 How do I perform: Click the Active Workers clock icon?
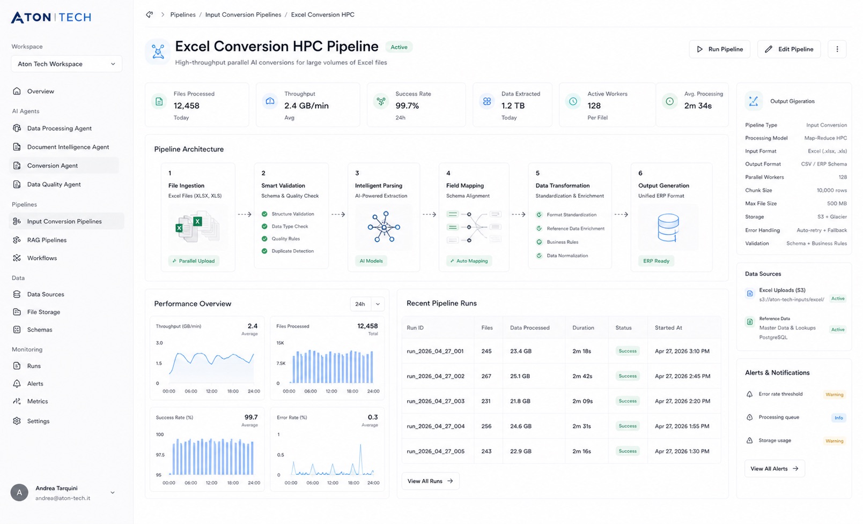(573, 101)
